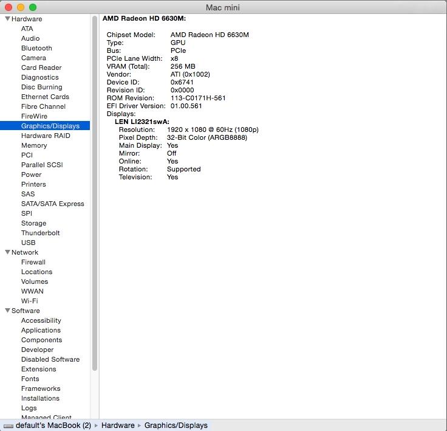Select Wi-Fi under Network
The image size is (447, 431).
pos(29,301)
